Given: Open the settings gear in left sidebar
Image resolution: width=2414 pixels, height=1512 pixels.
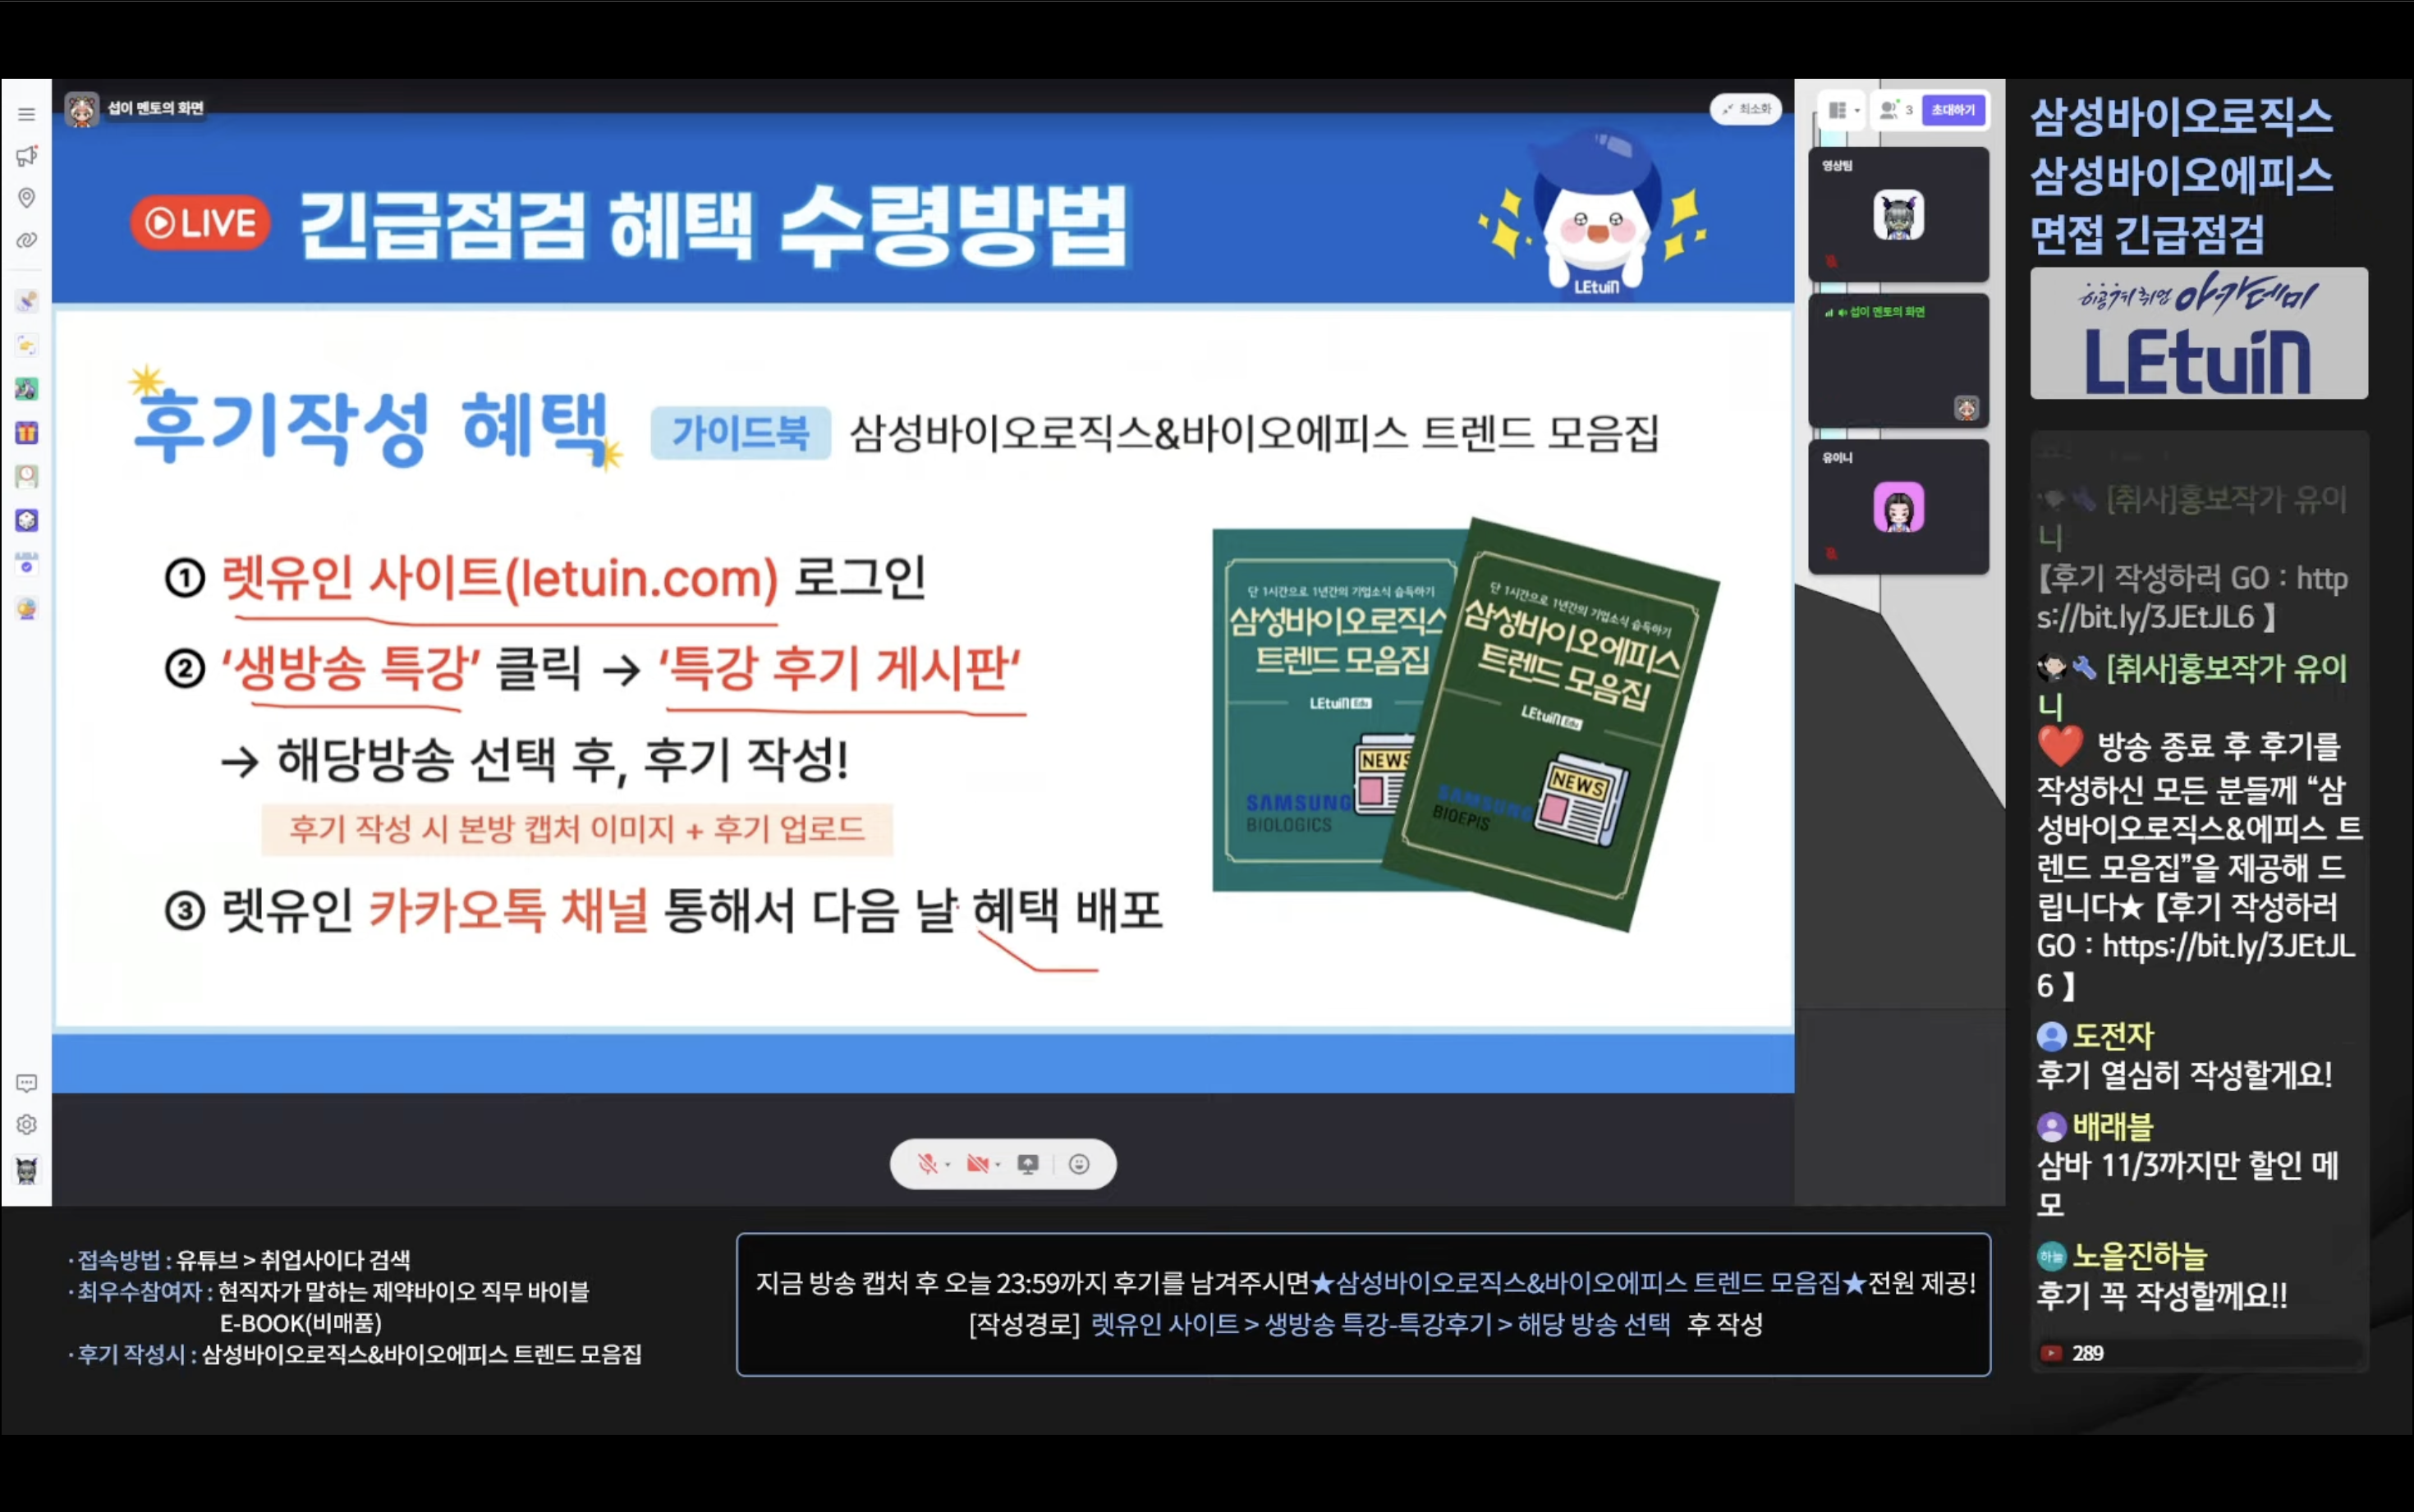Looking at the screenshot, I should pos(27,1125).
